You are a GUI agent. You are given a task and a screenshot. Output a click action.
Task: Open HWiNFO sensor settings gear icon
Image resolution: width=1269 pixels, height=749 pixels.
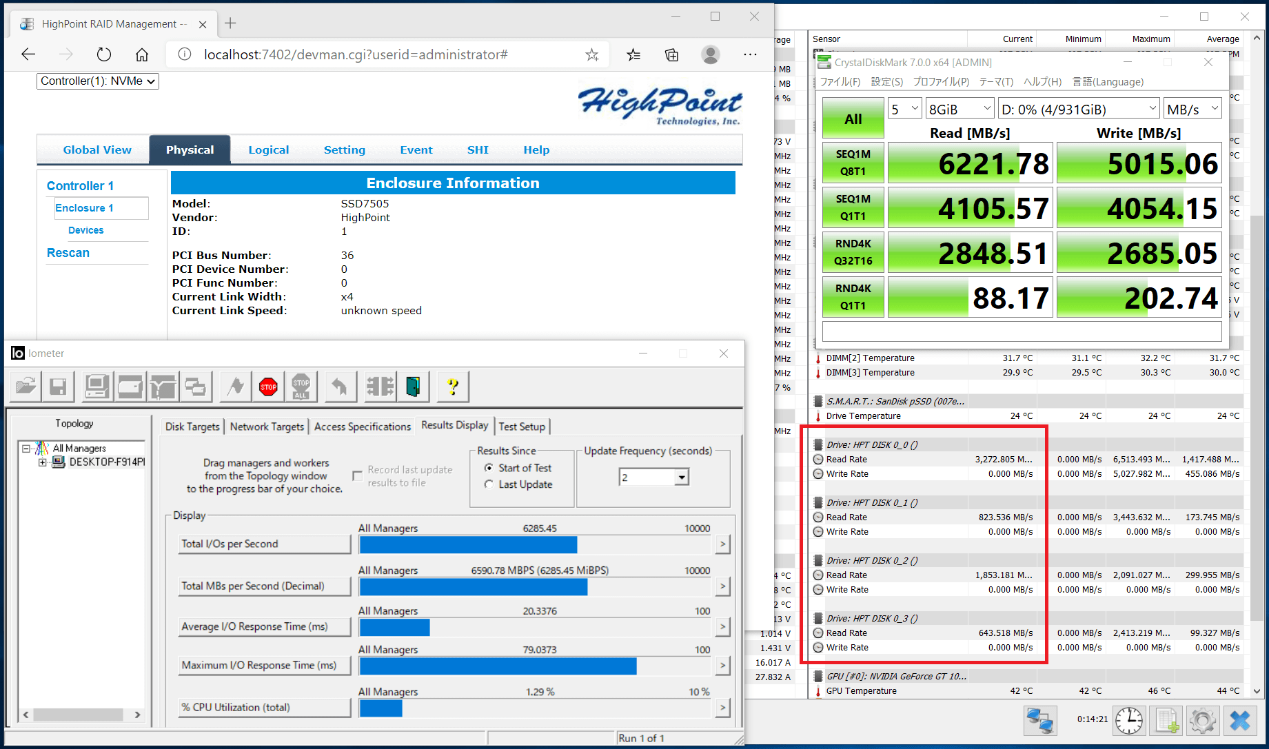1203,721
